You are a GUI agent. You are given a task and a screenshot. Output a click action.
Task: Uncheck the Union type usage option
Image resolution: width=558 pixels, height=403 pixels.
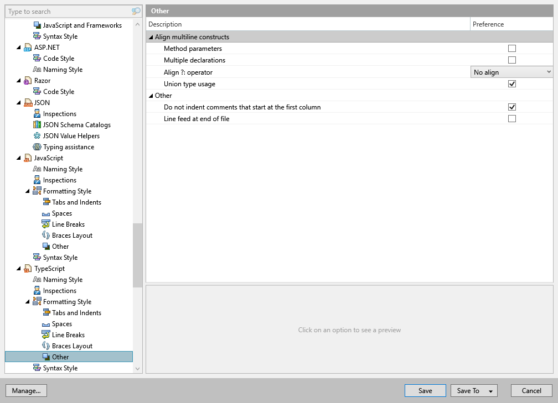click(x=512, y=83)
